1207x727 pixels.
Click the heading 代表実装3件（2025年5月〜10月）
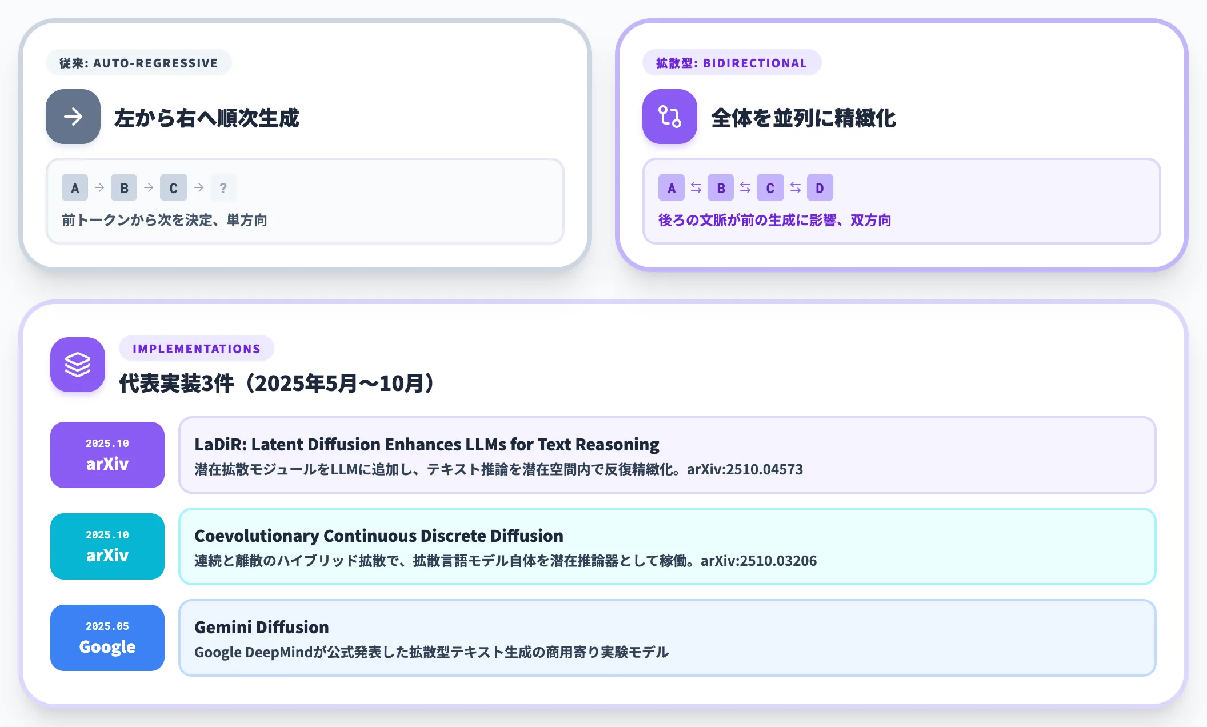coord(279,383)
